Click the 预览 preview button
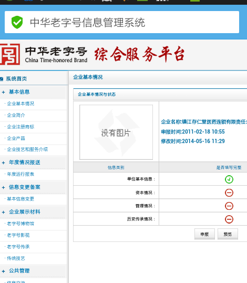 tap(228, 234)
